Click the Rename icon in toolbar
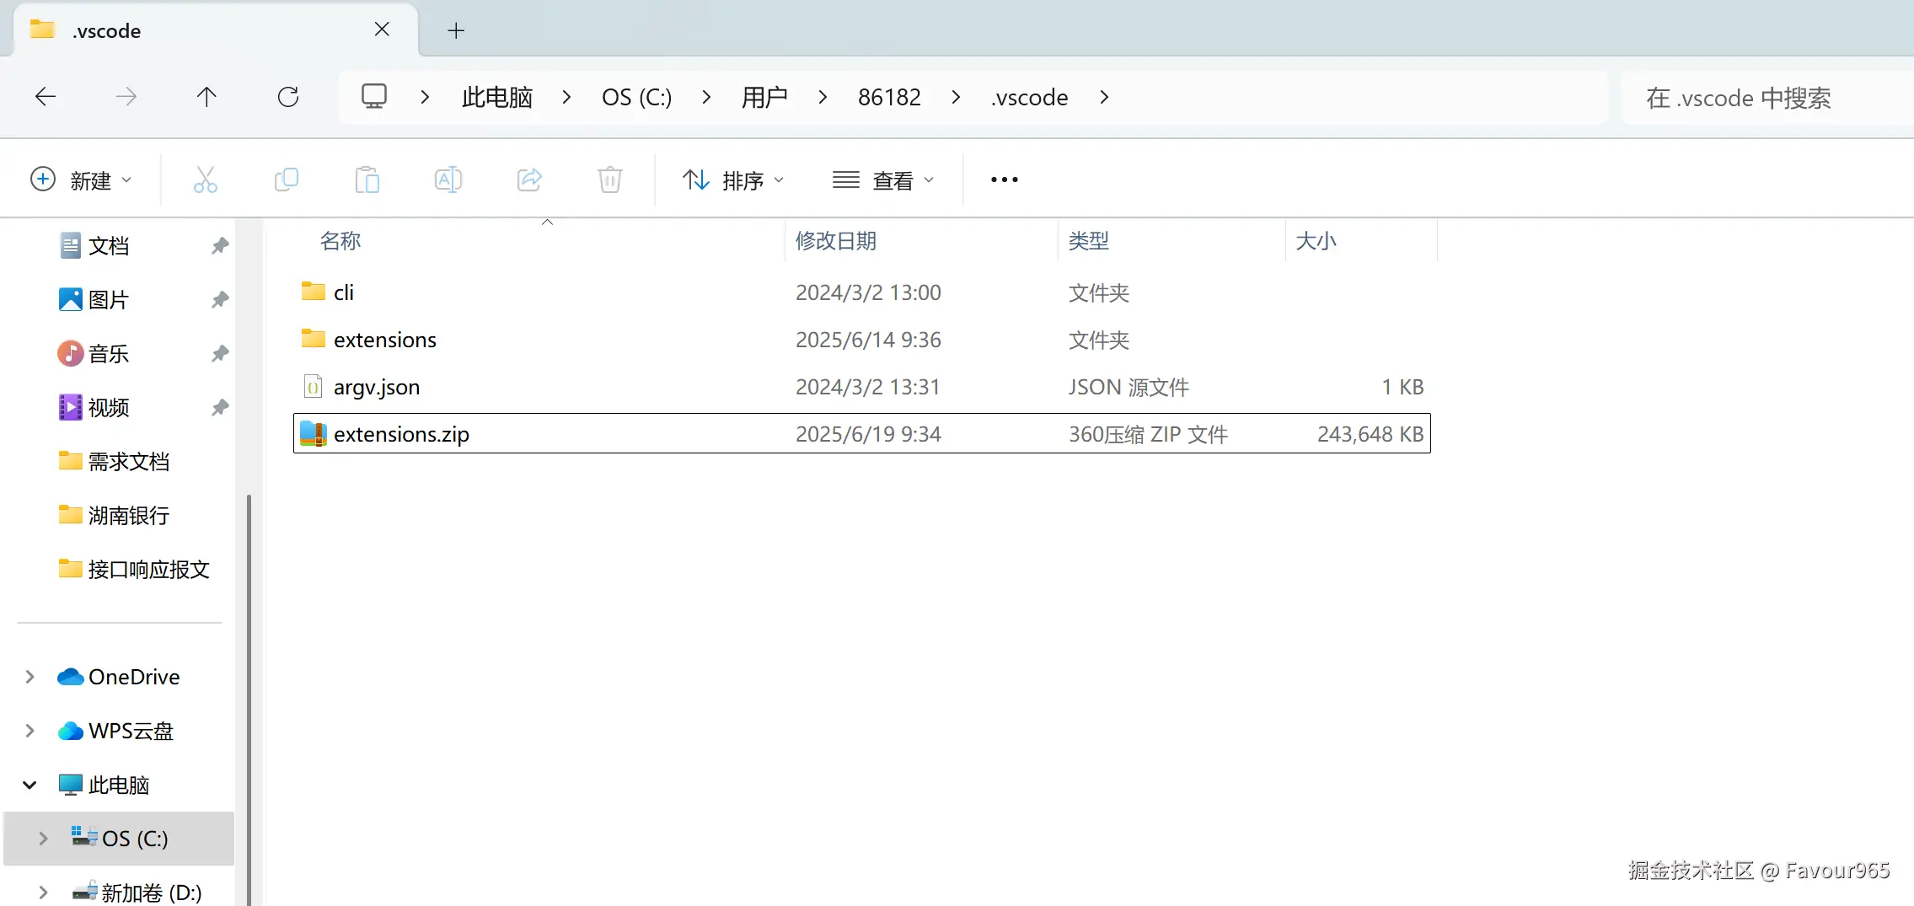Screen dimensions: 1914x906 448,180
